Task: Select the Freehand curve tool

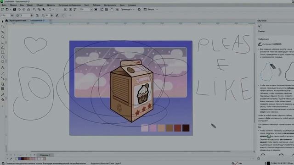Action: tap(2, 43)
